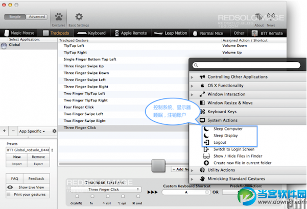Select the Four Finger Click gesture row
Screen dimensions: 307x209
click(x=123, y=107)
